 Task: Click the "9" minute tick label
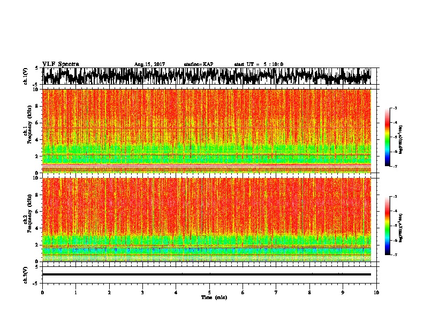point(343,293)
